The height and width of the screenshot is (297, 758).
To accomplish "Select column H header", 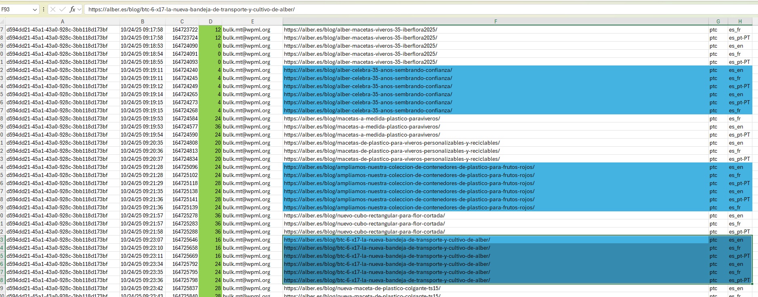I will (x=740, y=21).
